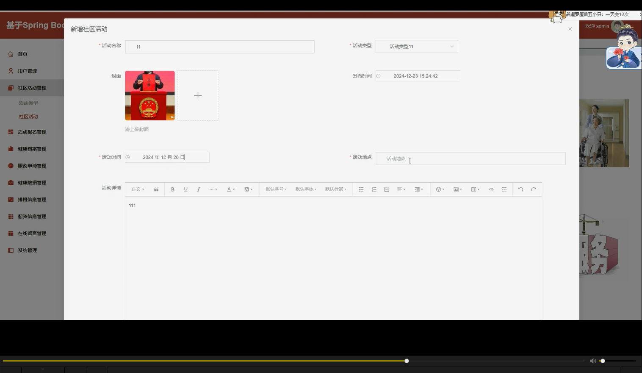Open emoji picker in editor toolbar
The height and width of the screenshot is (373, 642).
(x=440, y=189)
